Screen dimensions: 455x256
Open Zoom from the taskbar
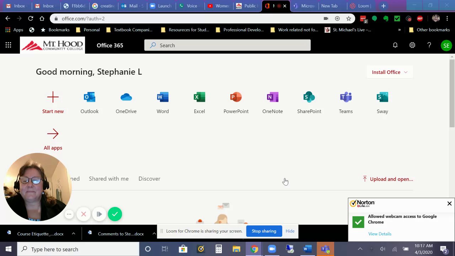tap(272, 249)
